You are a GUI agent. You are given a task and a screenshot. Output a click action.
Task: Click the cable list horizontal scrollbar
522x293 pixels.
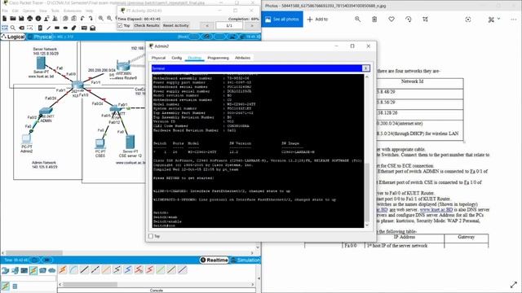pos(91,284)
